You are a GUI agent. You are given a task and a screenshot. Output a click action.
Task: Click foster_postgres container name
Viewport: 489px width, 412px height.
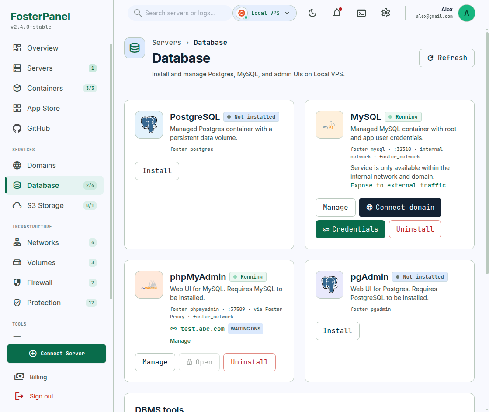click(x=191, y=150)
